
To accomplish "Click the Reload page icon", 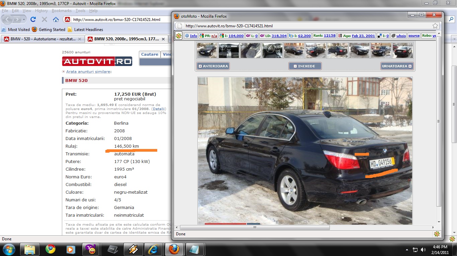I will tap(33, 19).
